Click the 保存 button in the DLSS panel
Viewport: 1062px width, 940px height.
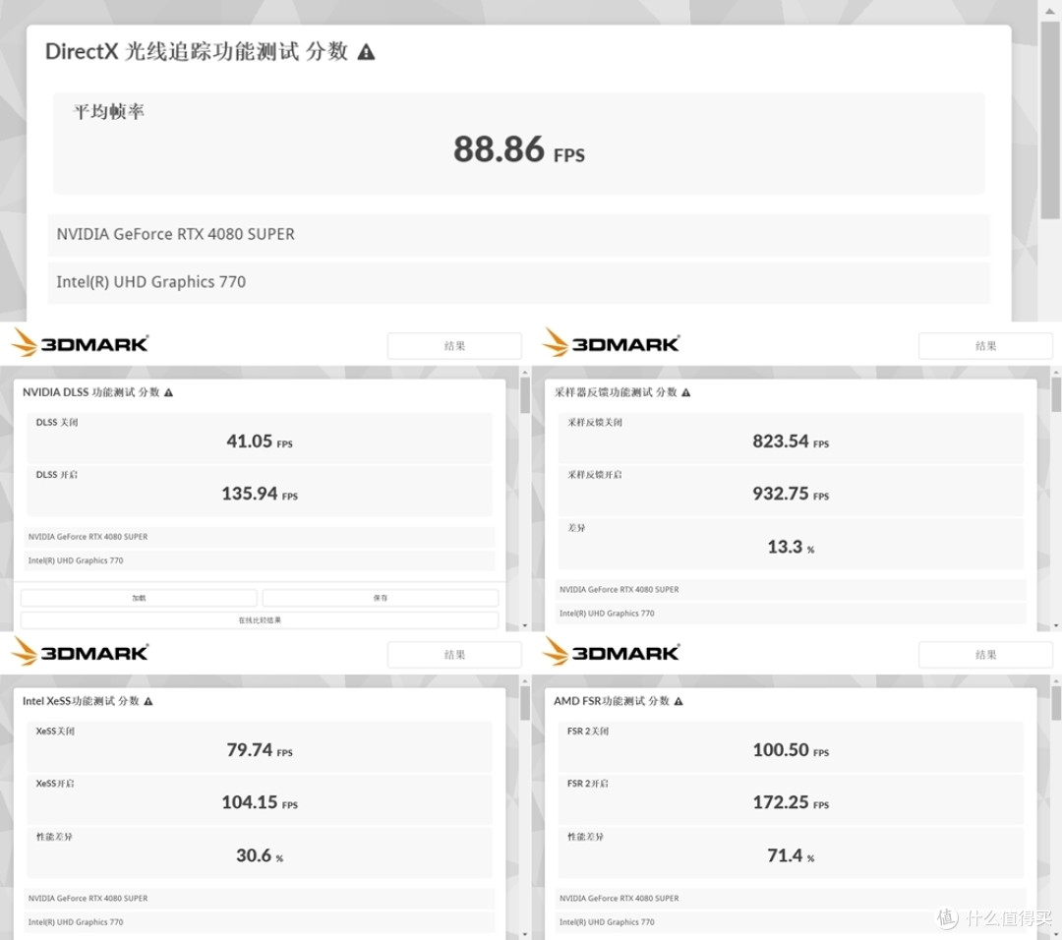point(381,598)
